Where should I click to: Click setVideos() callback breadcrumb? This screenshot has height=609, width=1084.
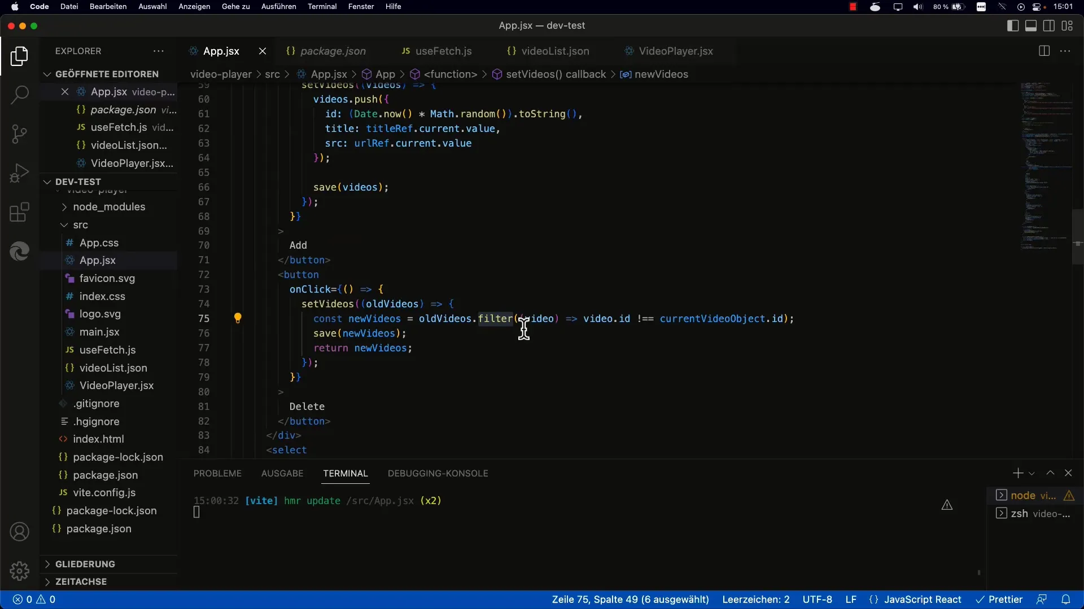(556, 74)
